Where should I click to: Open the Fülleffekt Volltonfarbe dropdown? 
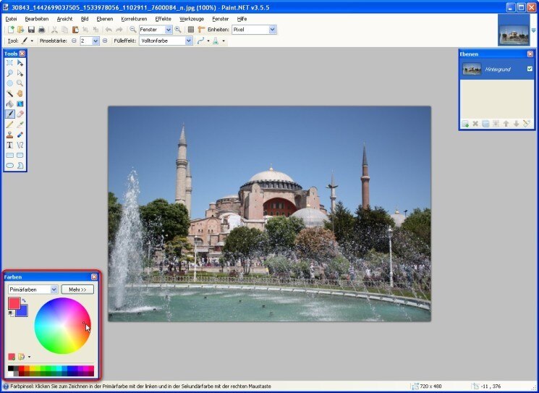tap(189, 41)
